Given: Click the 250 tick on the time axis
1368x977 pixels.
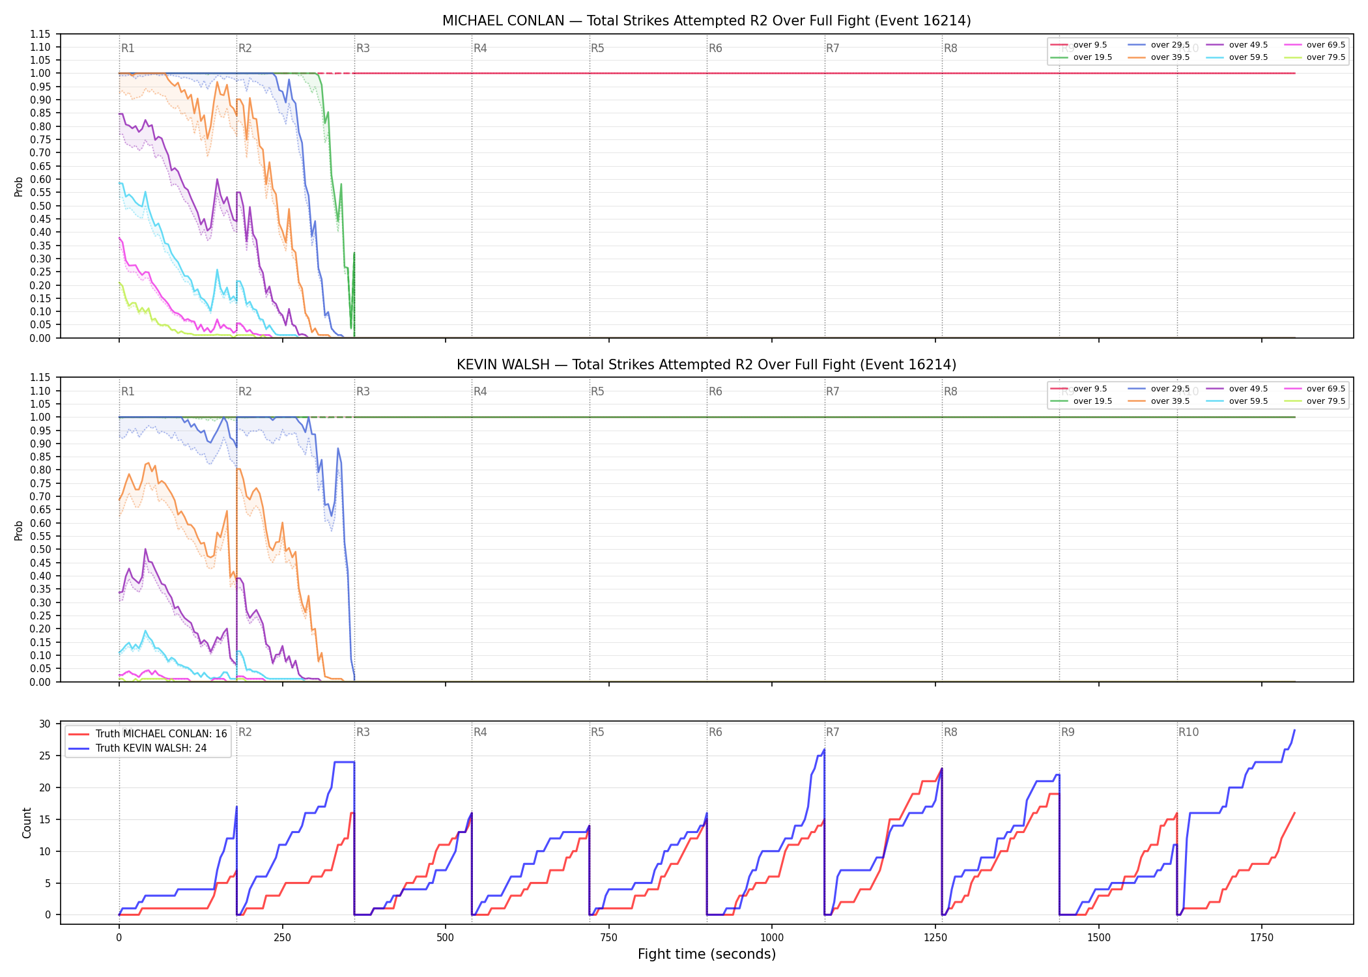Looking at the screenshot, I should 282,938.
